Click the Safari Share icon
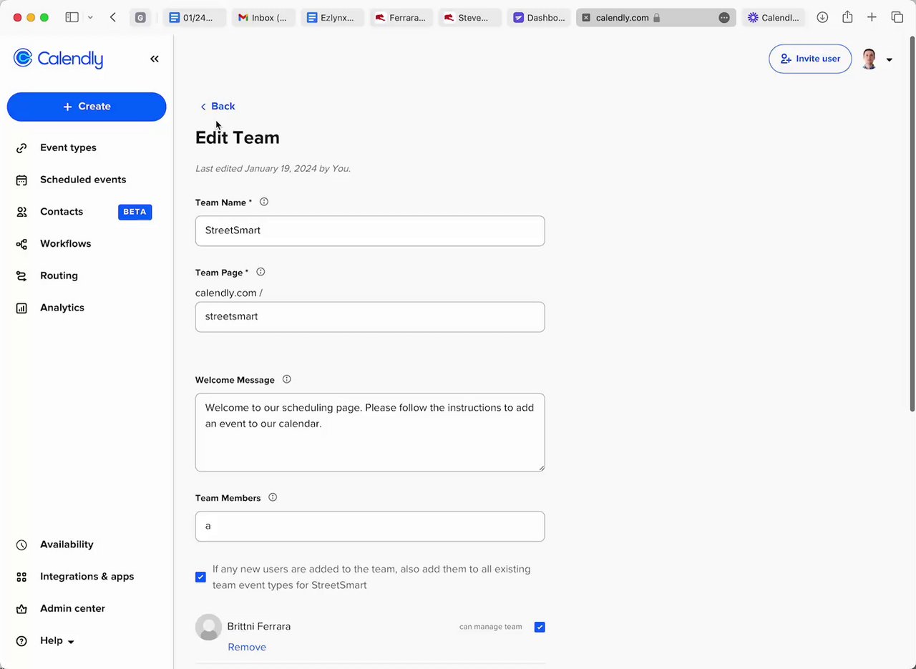The width and height of the screenshot is (916, 669). point(847,17)
